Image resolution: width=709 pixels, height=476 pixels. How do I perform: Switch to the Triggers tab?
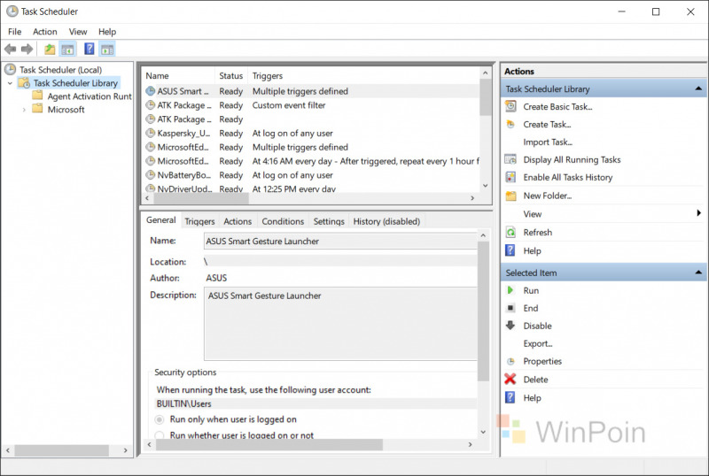199,221
